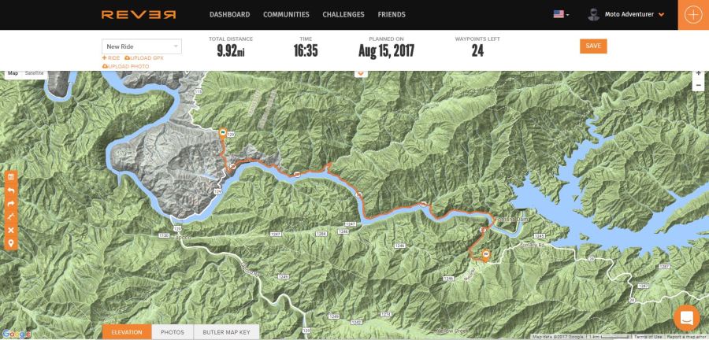Switch to the Photos tab

(x=173, y=332)
